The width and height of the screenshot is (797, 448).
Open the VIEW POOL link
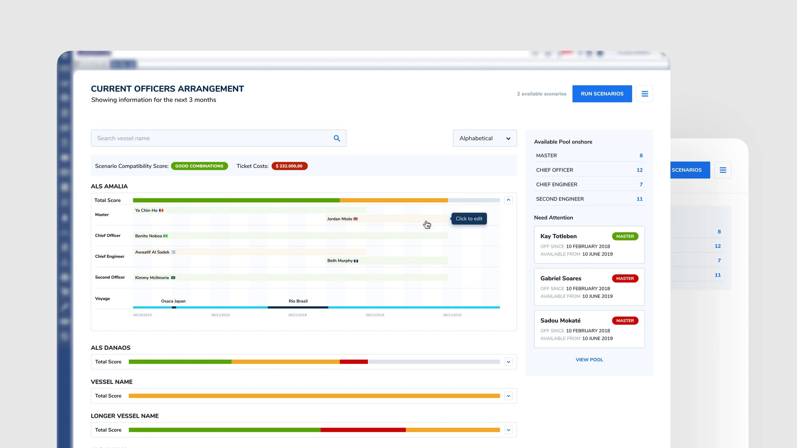589,360
